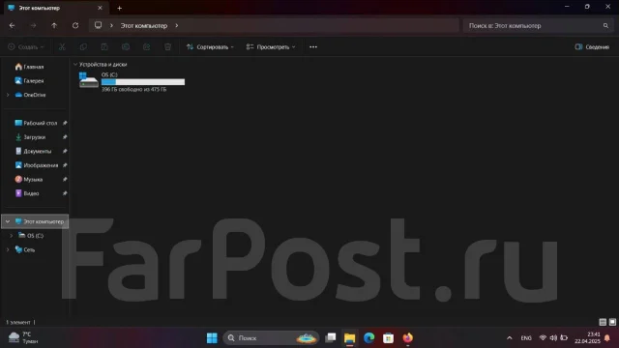Open the weather widget in taskbar
The width and height of the screenshot is (619, 348).
[x=23, y=337]
